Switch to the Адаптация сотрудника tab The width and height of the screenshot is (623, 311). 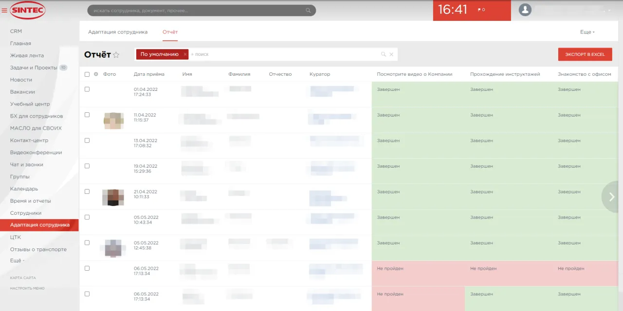(x=118, y=32)
